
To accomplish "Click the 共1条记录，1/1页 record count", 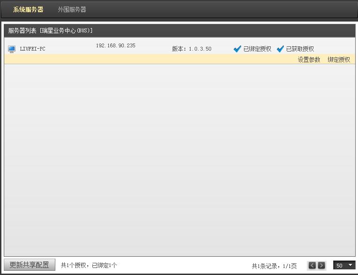I will click(x=274, y=266).
